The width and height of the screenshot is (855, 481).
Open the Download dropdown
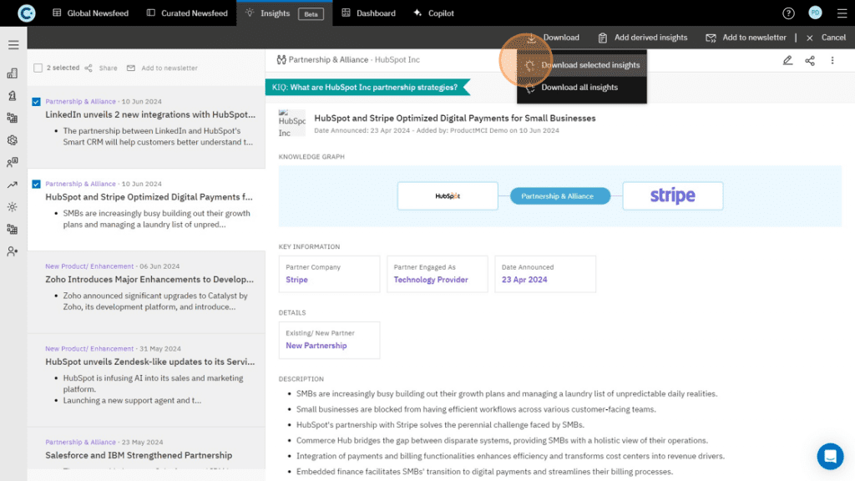(553, 38)
